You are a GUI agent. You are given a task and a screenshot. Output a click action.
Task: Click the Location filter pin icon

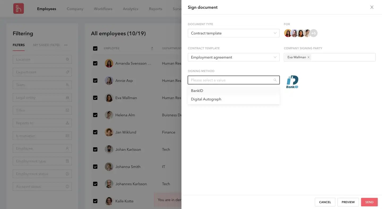pyautogui.click(x=67, y=59)
